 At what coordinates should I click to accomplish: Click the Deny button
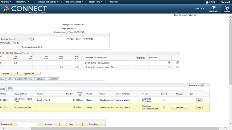(x=71, y=124)
